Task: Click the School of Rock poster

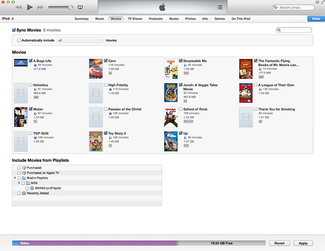Action: click(171, 117)
